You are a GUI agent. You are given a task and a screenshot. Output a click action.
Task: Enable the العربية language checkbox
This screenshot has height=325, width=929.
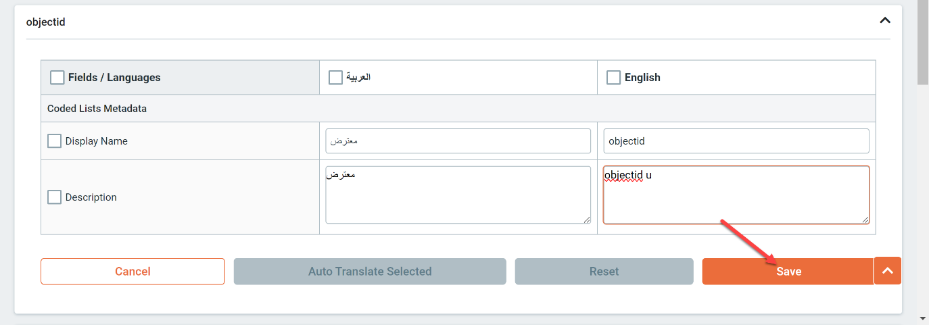click(x=335, y=78)
